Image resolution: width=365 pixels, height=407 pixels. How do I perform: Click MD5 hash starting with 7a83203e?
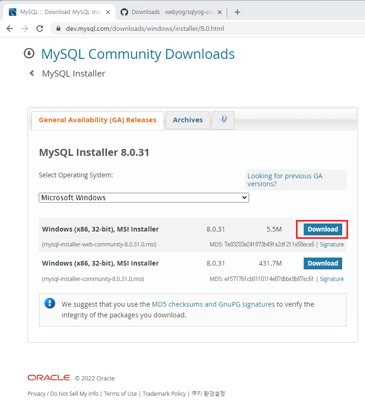269,245
